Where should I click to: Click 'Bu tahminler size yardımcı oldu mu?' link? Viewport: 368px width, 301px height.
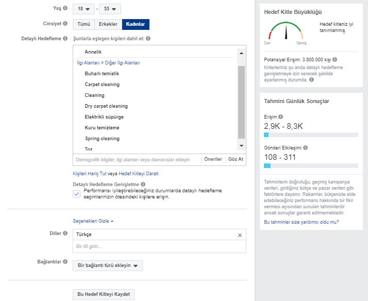(x=302, y=222)
